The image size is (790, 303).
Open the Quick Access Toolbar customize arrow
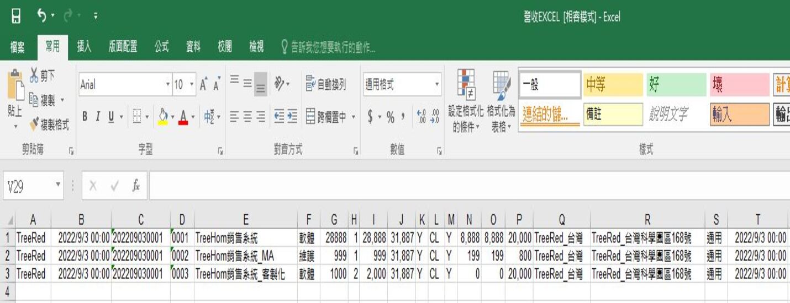(x=96, y=17)
